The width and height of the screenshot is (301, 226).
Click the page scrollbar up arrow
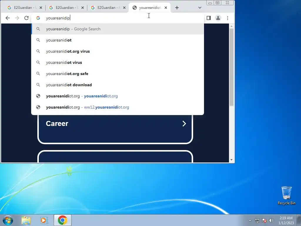click(x=231, y=26)
